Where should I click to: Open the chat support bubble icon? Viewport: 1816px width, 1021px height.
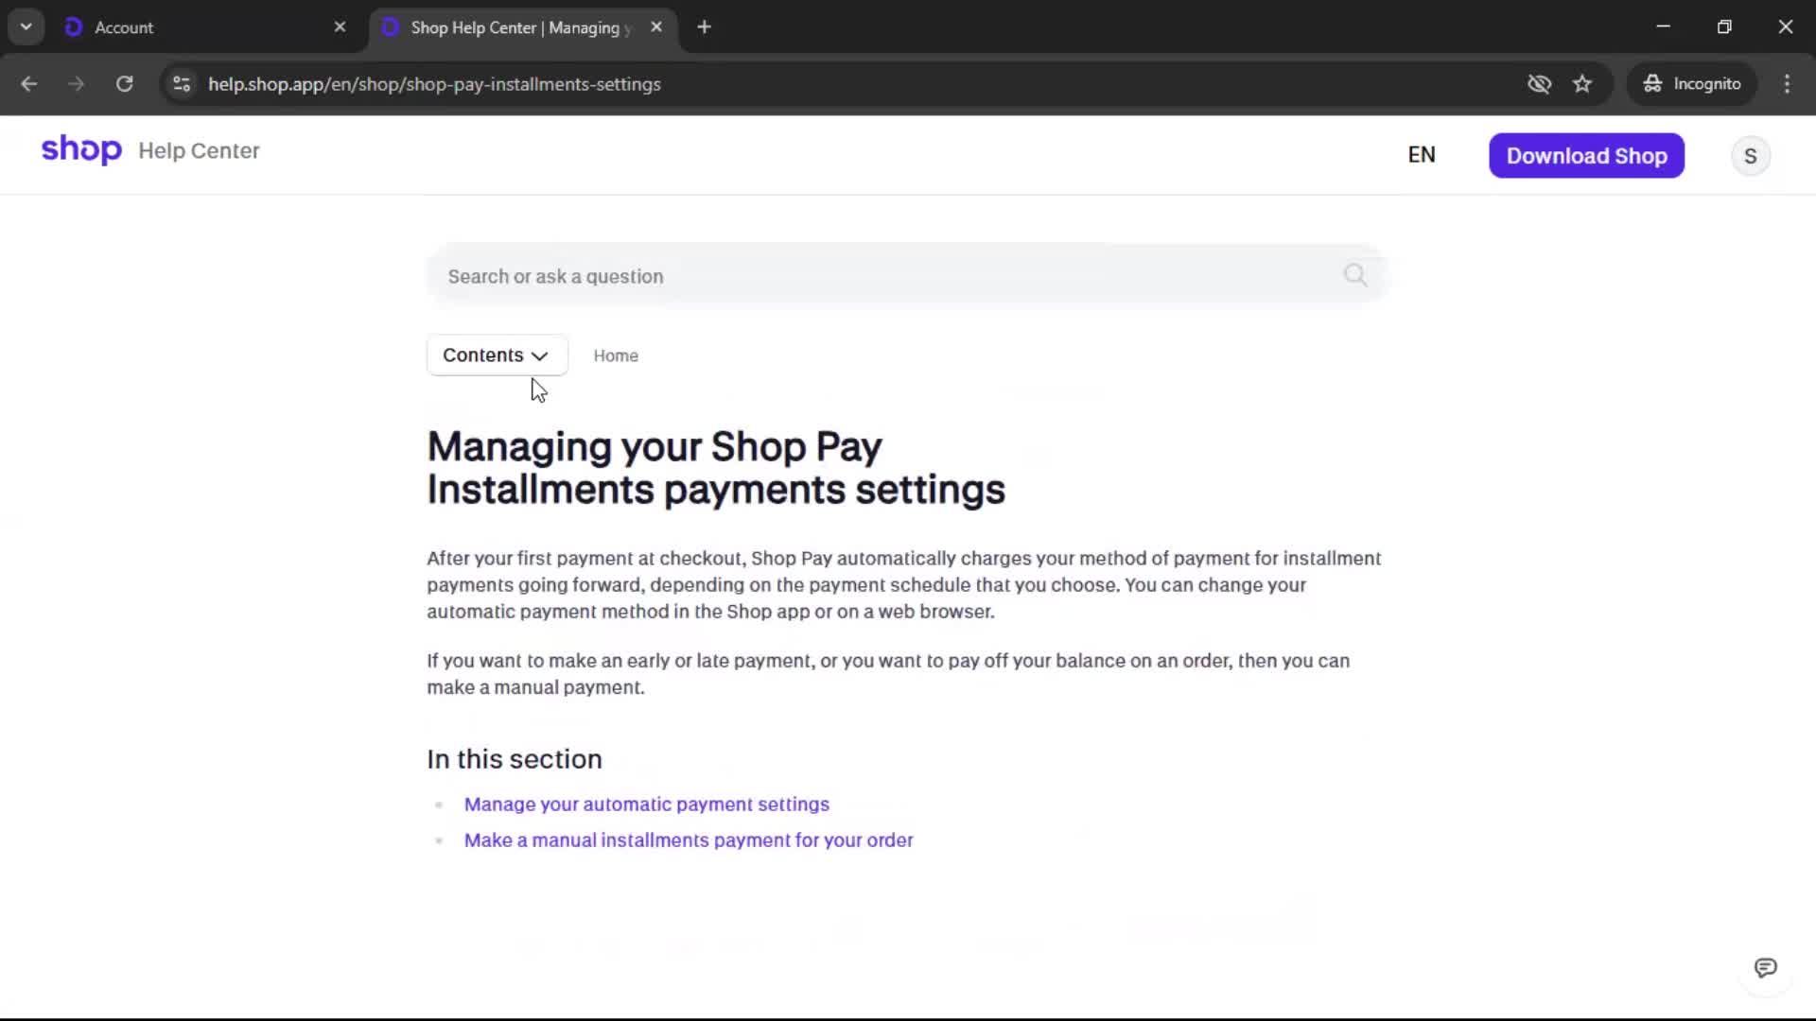pos(1765,967)
